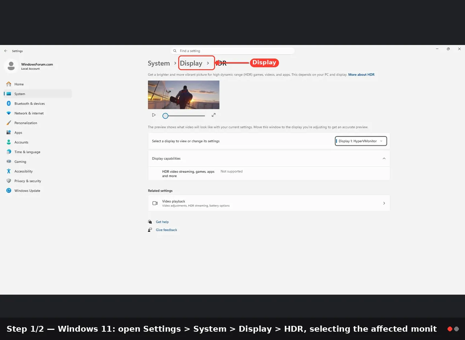Play the HDR preview video
Viewport: 465px width, 340px height.
[x=154, y=115]
